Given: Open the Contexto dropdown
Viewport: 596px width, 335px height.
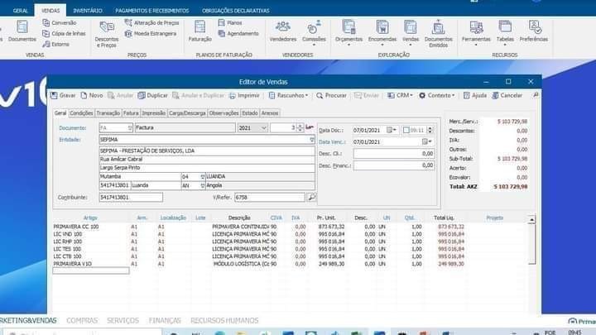Looking at the screenshot, I should (x=436, y=95).
